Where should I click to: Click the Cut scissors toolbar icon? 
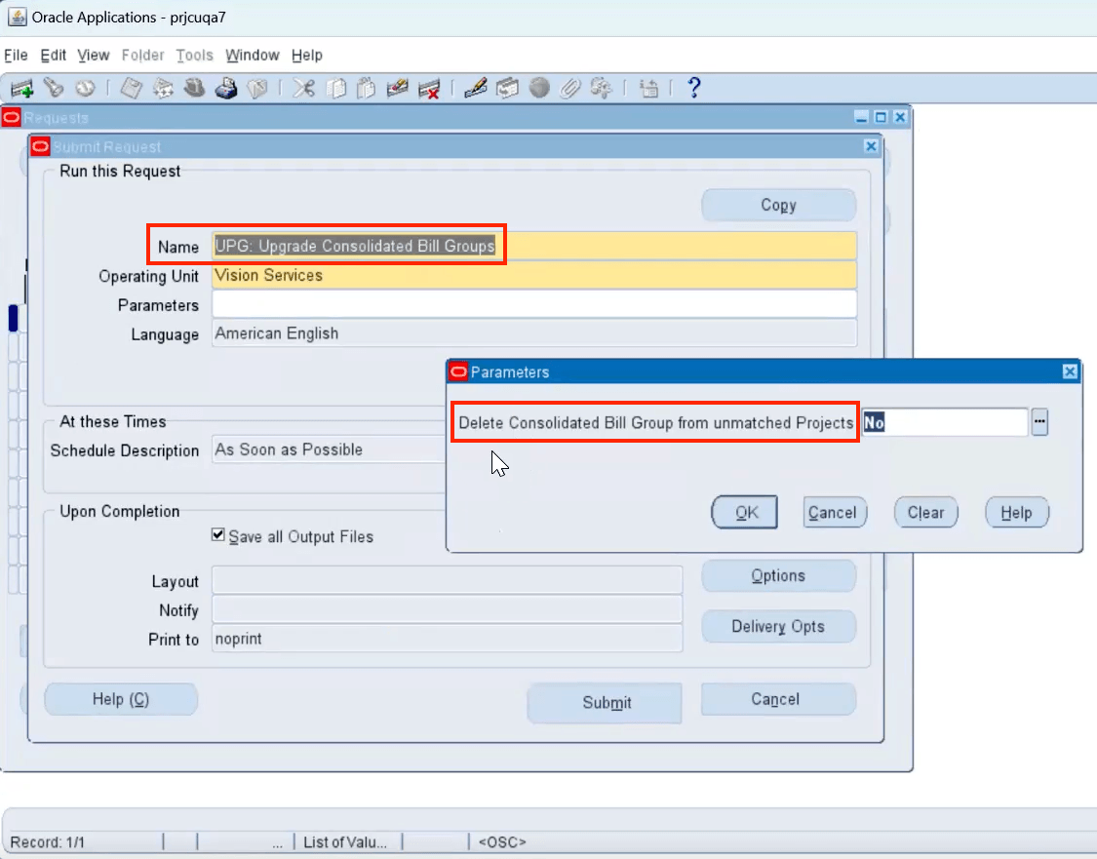303,88
